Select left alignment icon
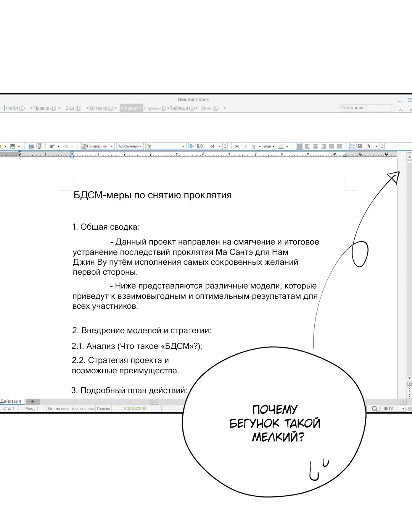 (307, 146)
